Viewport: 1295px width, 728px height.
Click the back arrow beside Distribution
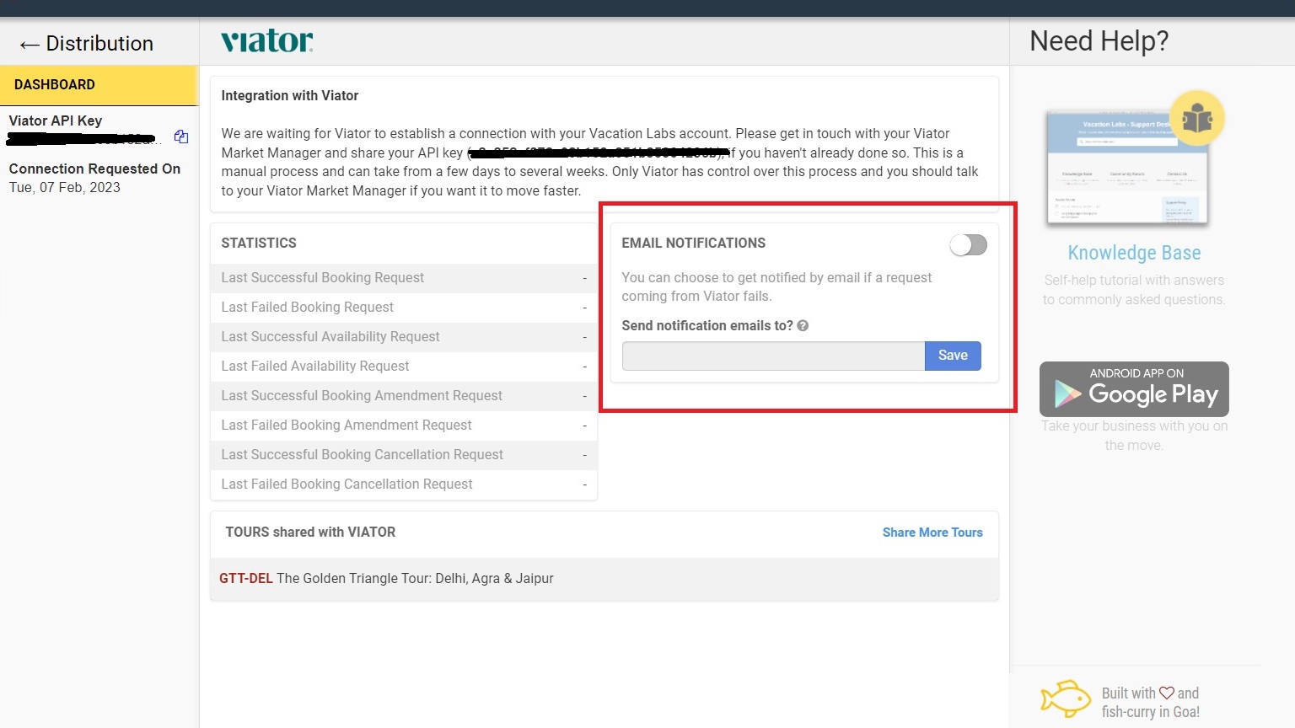pos(30,45)
